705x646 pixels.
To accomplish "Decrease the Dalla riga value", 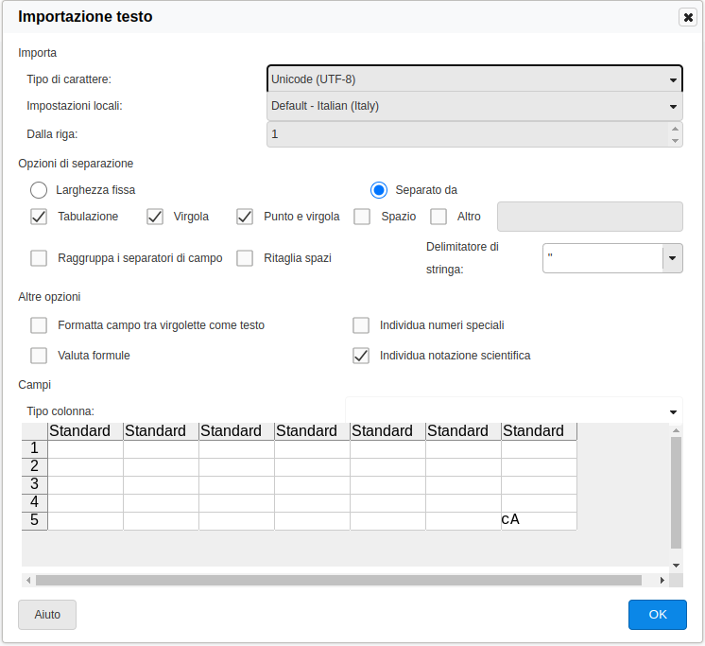I will point(675,140).
